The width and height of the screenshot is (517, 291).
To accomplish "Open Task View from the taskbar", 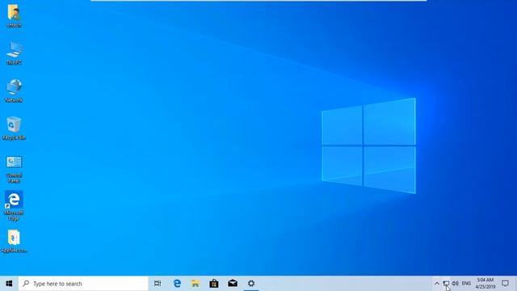I will pos(158,284).
